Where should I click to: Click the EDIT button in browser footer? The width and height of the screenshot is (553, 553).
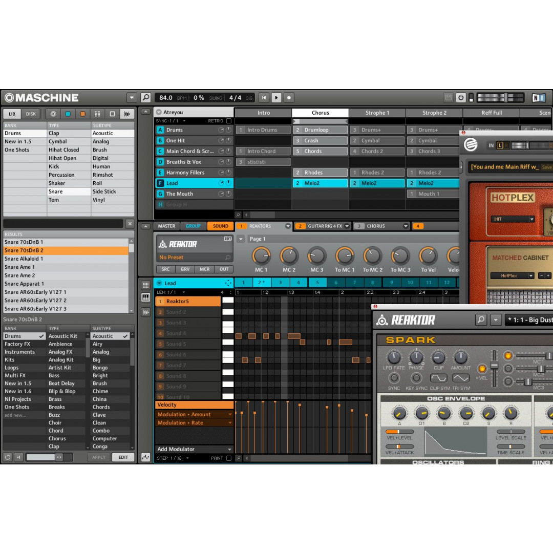[x=123, y=457]
